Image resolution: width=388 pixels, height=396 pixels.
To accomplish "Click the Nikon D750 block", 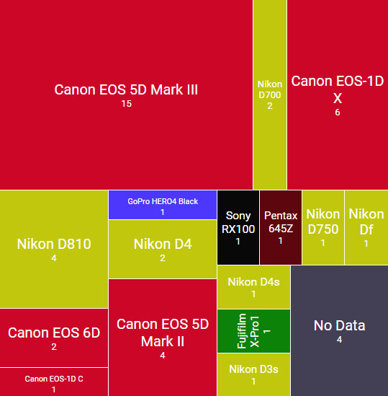I will [x=323, y=227].
